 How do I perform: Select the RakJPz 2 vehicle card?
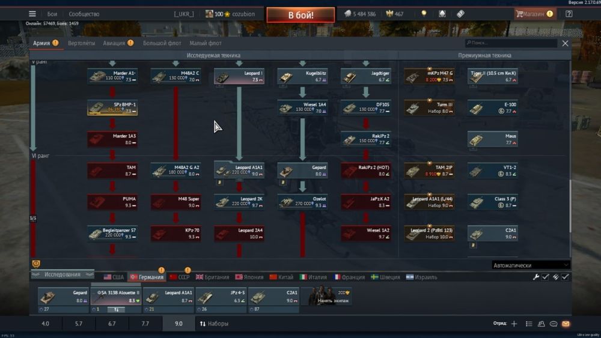point(365,139)
